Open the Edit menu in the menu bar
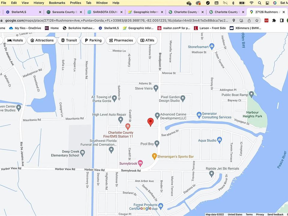Screen dimensions: 288x216 point(14,3)
